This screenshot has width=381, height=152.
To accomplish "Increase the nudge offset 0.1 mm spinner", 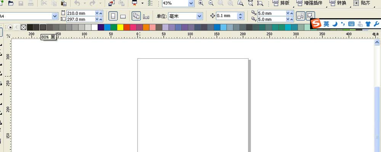I will pos(240,14).
